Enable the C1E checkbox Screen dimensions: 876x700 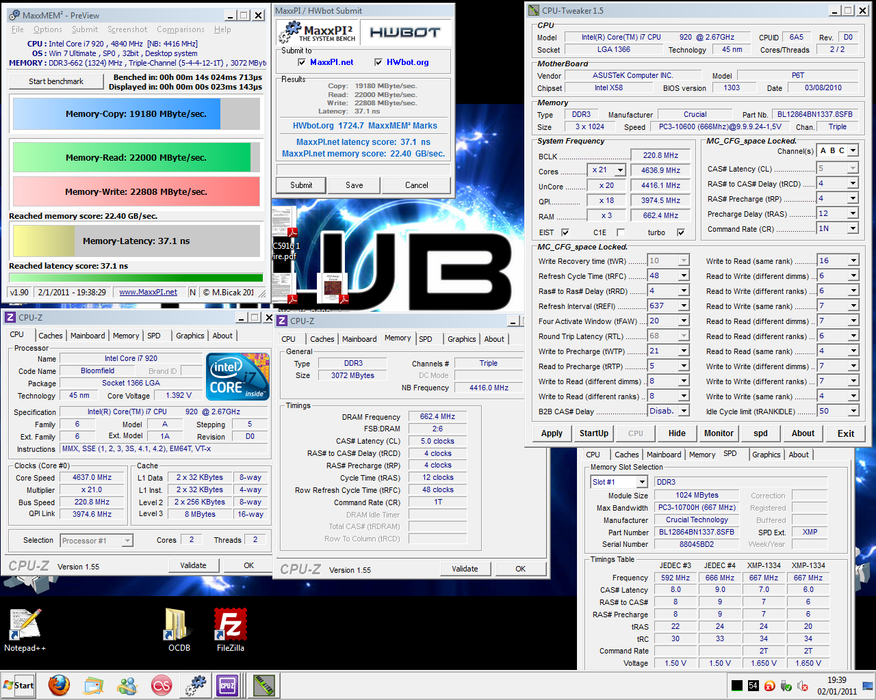pyautogui.click(x=621, y=232)
